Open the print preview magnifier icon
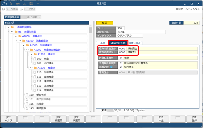The height and width of the screenshot is (128, 203). tap(11, 4)
